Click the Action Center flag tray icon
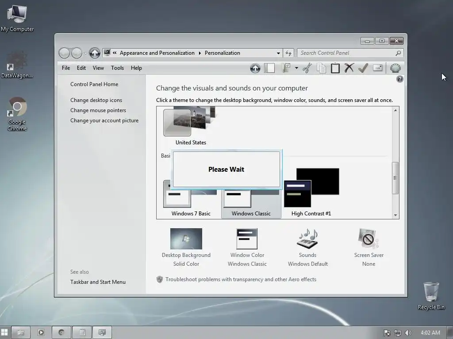This screenshot has height=339, width=453. click(x=387, y=333)
